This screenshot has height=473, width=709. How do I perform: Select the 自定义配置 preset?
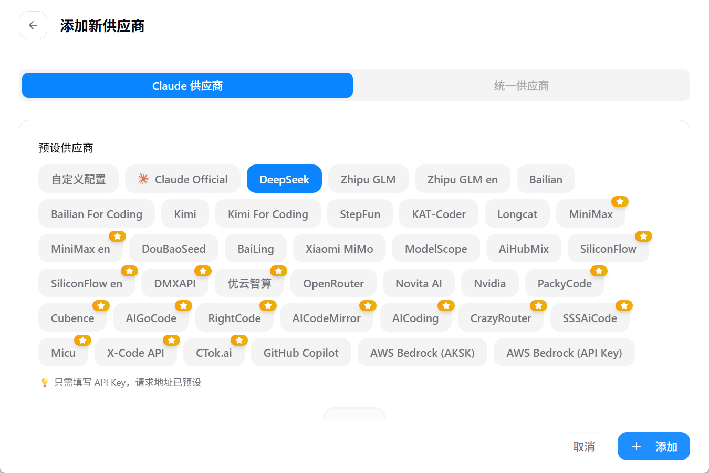[78, 179]
